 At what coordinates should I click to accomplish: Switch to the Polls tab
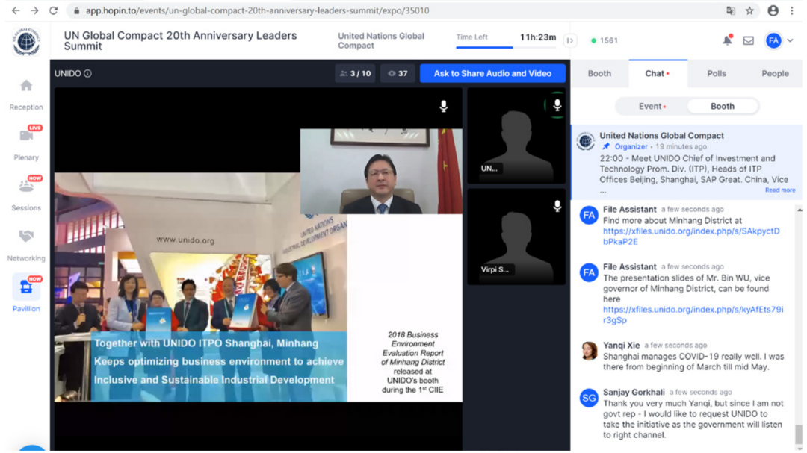tap(717, 74)
